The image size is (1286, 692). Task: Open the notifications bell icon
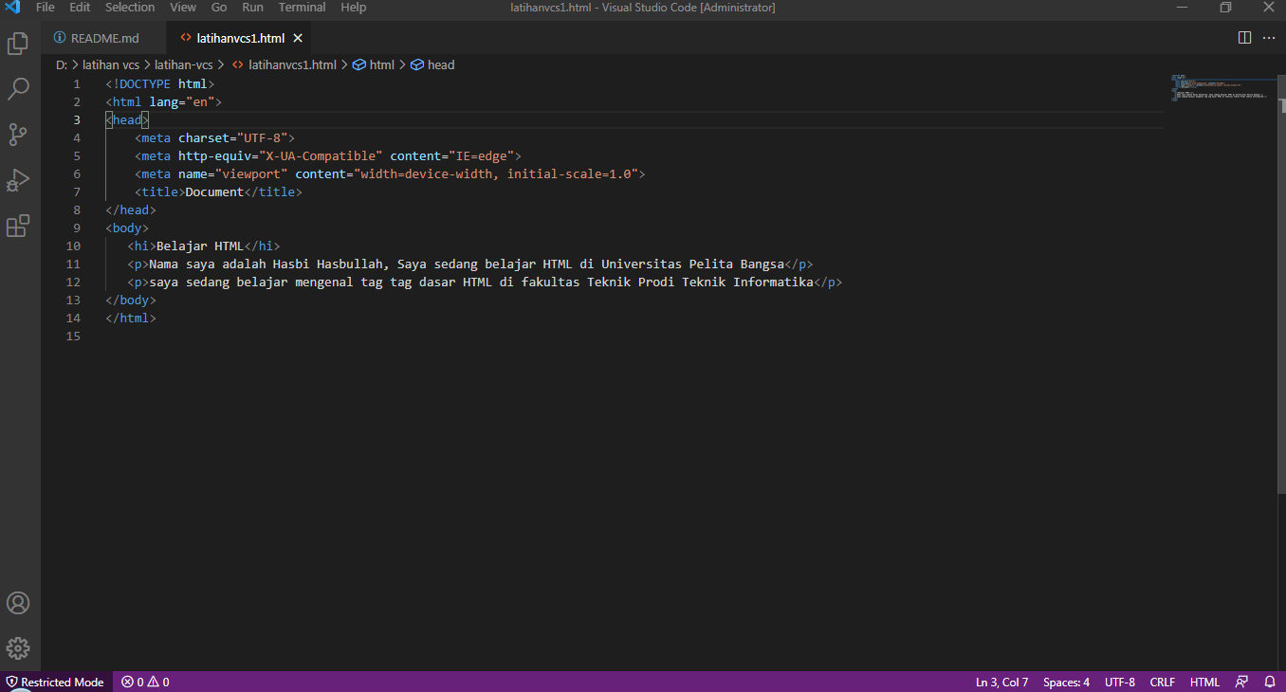1270,682
